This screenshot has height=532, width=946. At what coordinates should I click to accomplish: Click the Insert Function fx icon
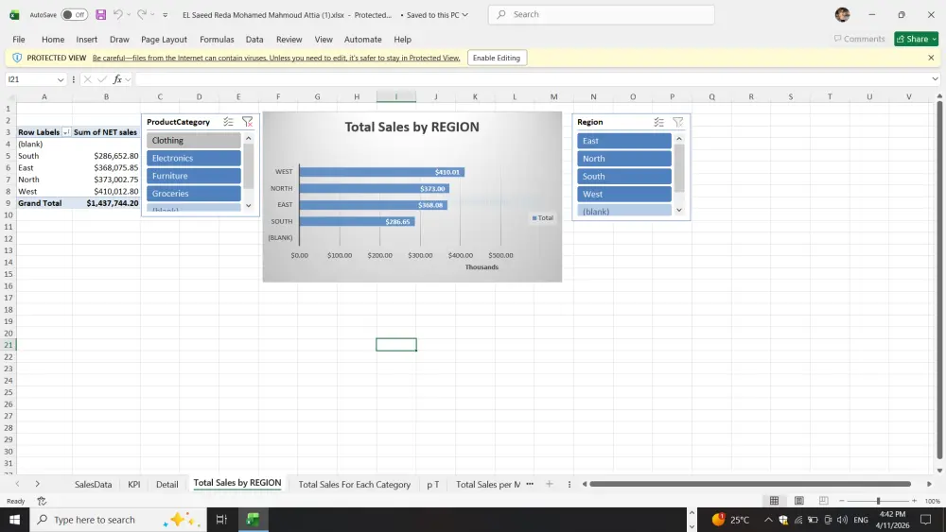point(117,79)
